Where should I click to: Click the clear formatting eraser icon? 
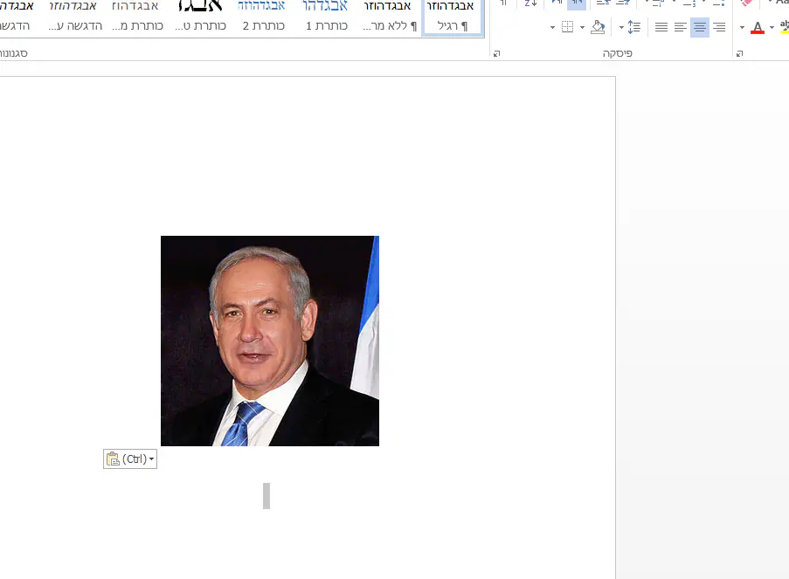pos(745,3)
